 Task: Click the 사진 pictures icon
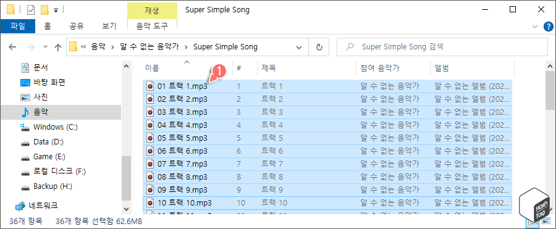pos(25,98)
